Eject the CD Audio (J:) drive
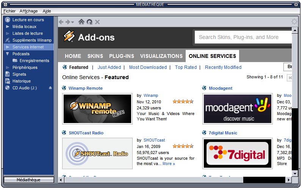302x190 pixels. (50, 88)
